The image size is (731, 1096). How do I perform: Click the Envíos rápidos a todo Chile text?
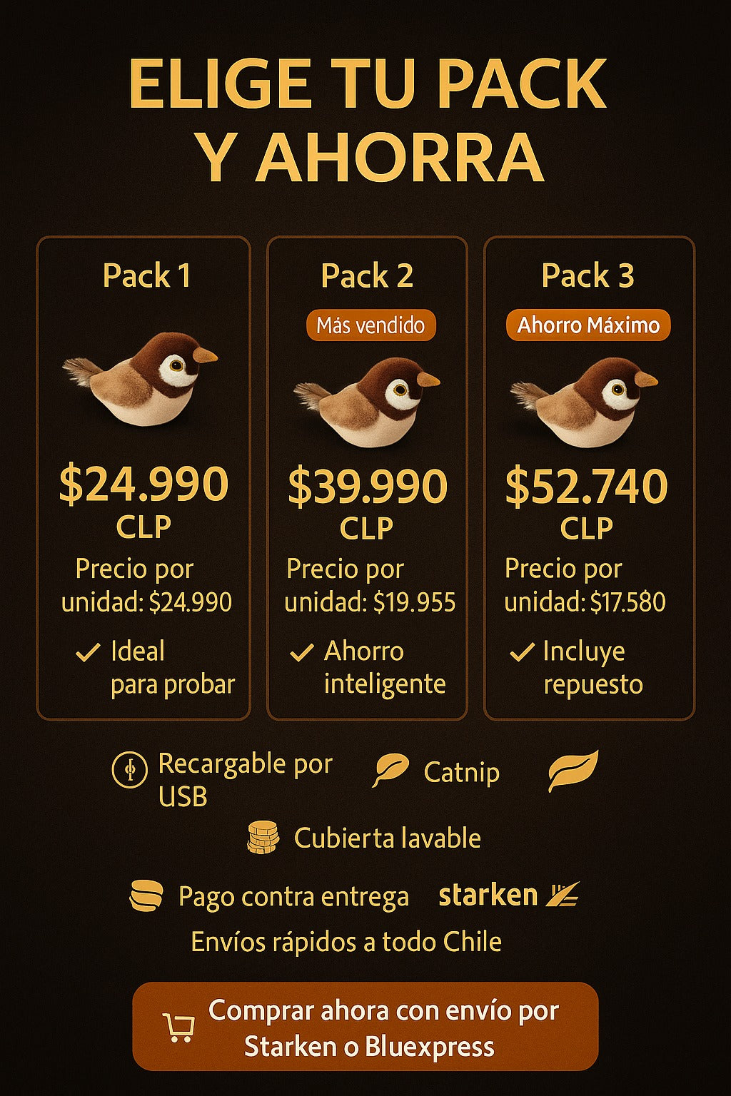(x=346, y=942)
